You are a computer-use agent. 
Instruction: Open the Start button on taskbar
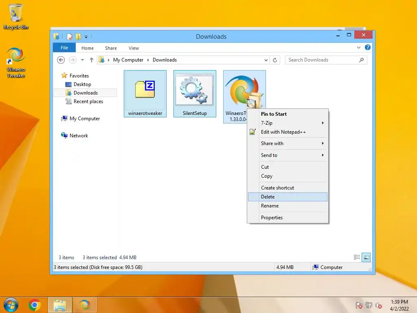[x=11, y=305]
